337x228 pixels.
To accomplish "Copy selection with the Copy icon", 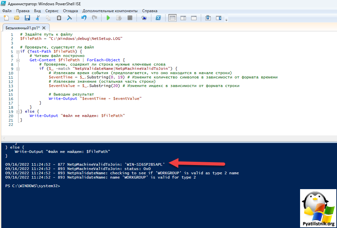I will pyautogui.click(x=48, y=18).
